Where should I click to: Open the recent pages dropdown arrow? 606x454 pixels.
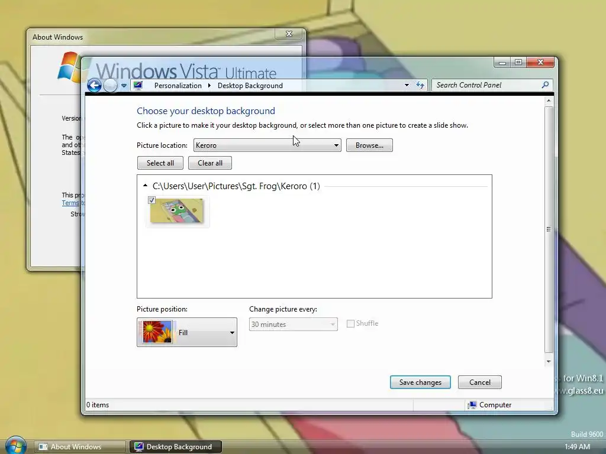pyautogui.click(x=124, y=86)
